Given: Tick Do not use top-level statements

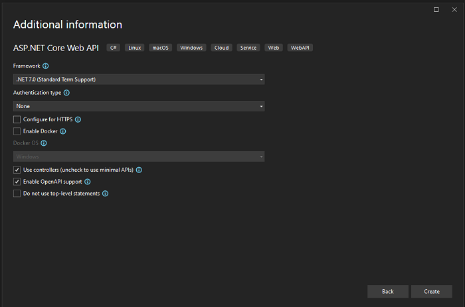Looking at the screenshot, I should [x=17, y=194].
